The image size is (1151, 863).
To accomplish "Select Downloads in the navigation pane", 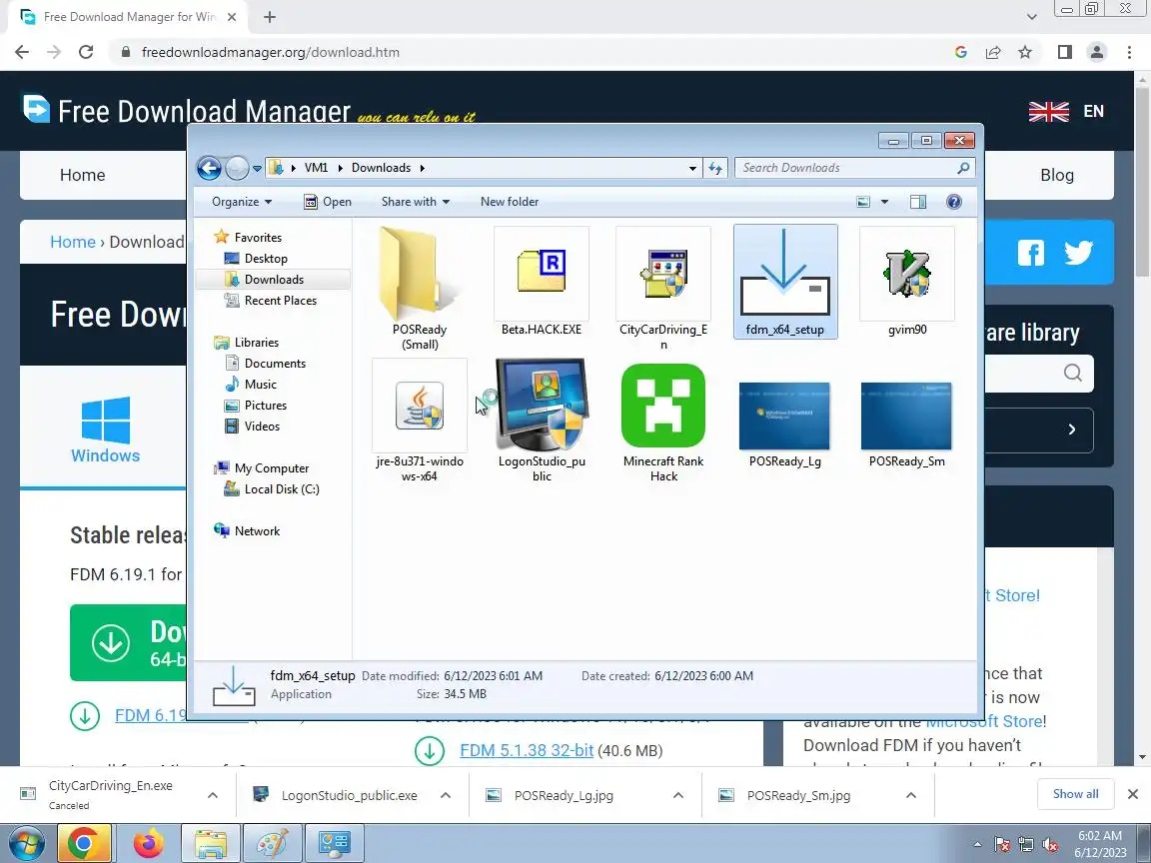I will (274, 280).
